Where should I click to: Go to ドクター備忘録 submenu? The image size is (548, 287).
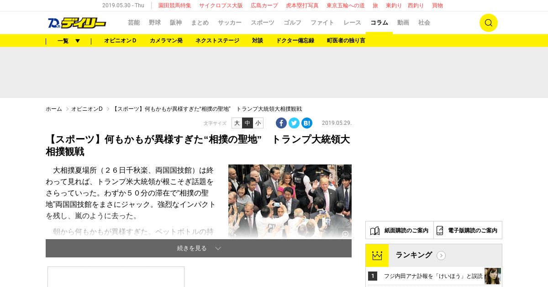[x=295, y=41]
